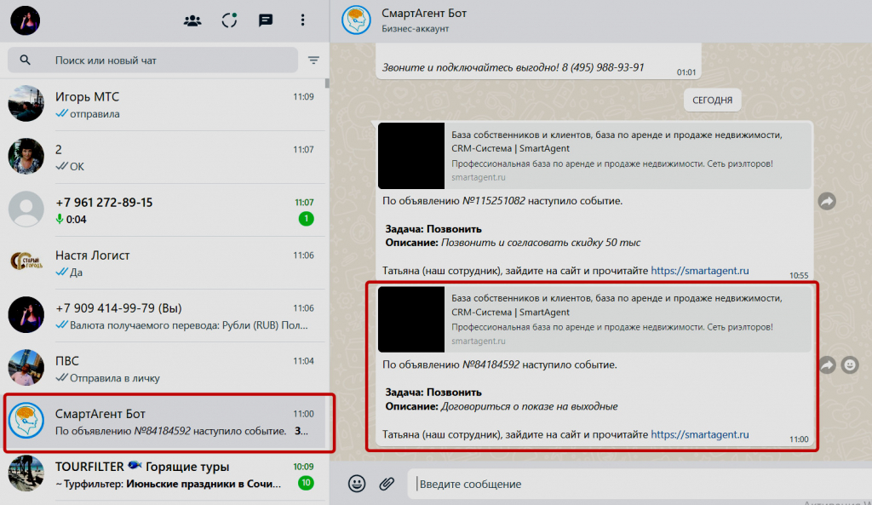
Task: Click the СЕГОДНЯ date label
Action: [x=712, y=100]
